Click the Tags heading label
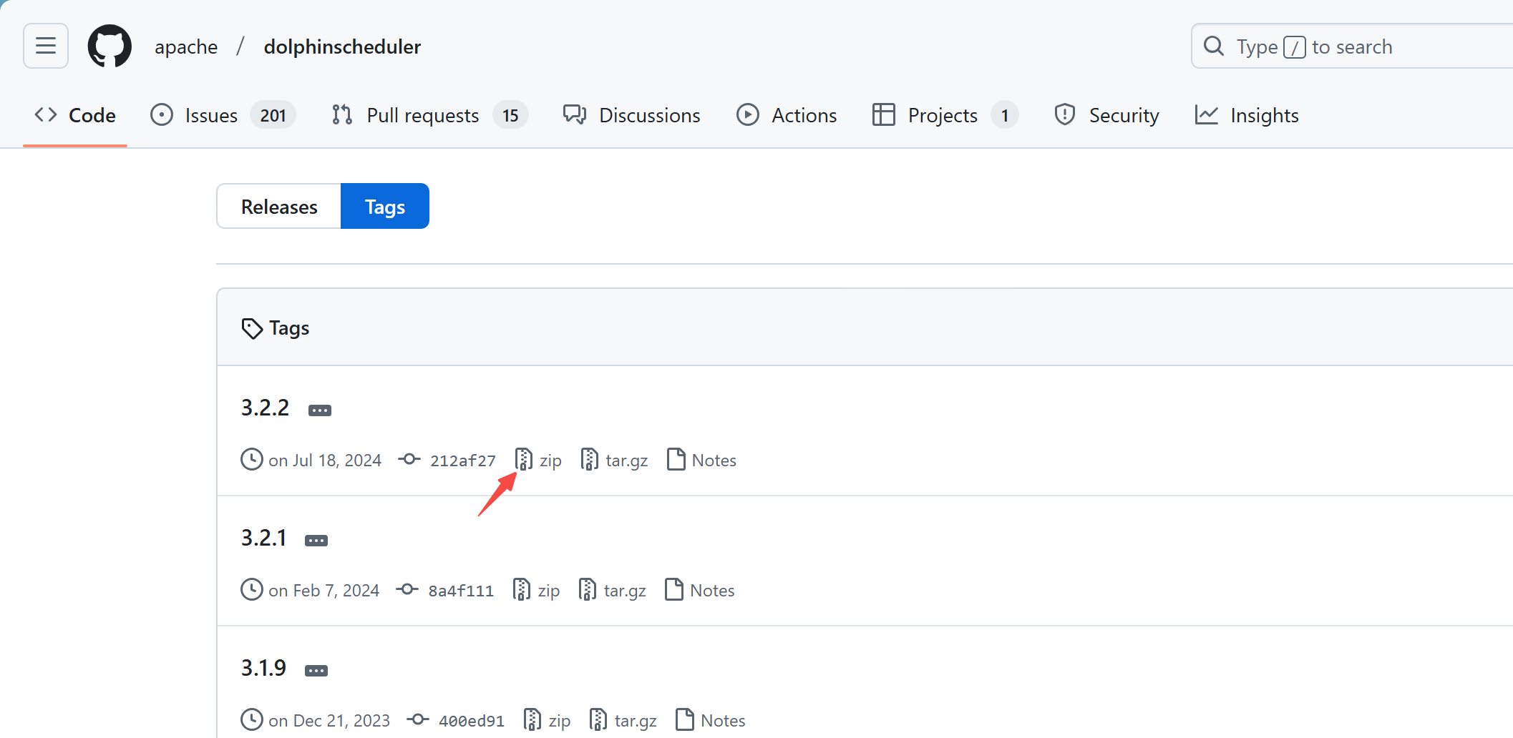Viewport: 1513px width, 738px height. pos(289,328)
